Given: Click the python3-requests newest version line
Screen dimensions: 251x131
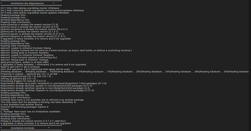Looking at the screenshot, I should click(x=33, y=37).
